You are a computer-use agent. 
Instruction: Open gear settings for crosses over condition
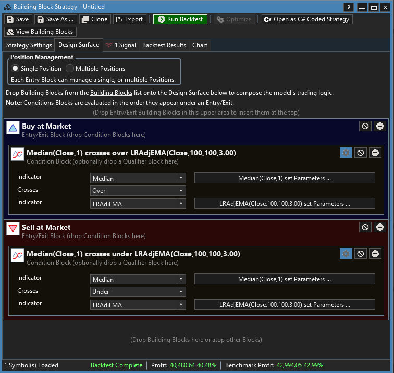[x=346, y=153]
